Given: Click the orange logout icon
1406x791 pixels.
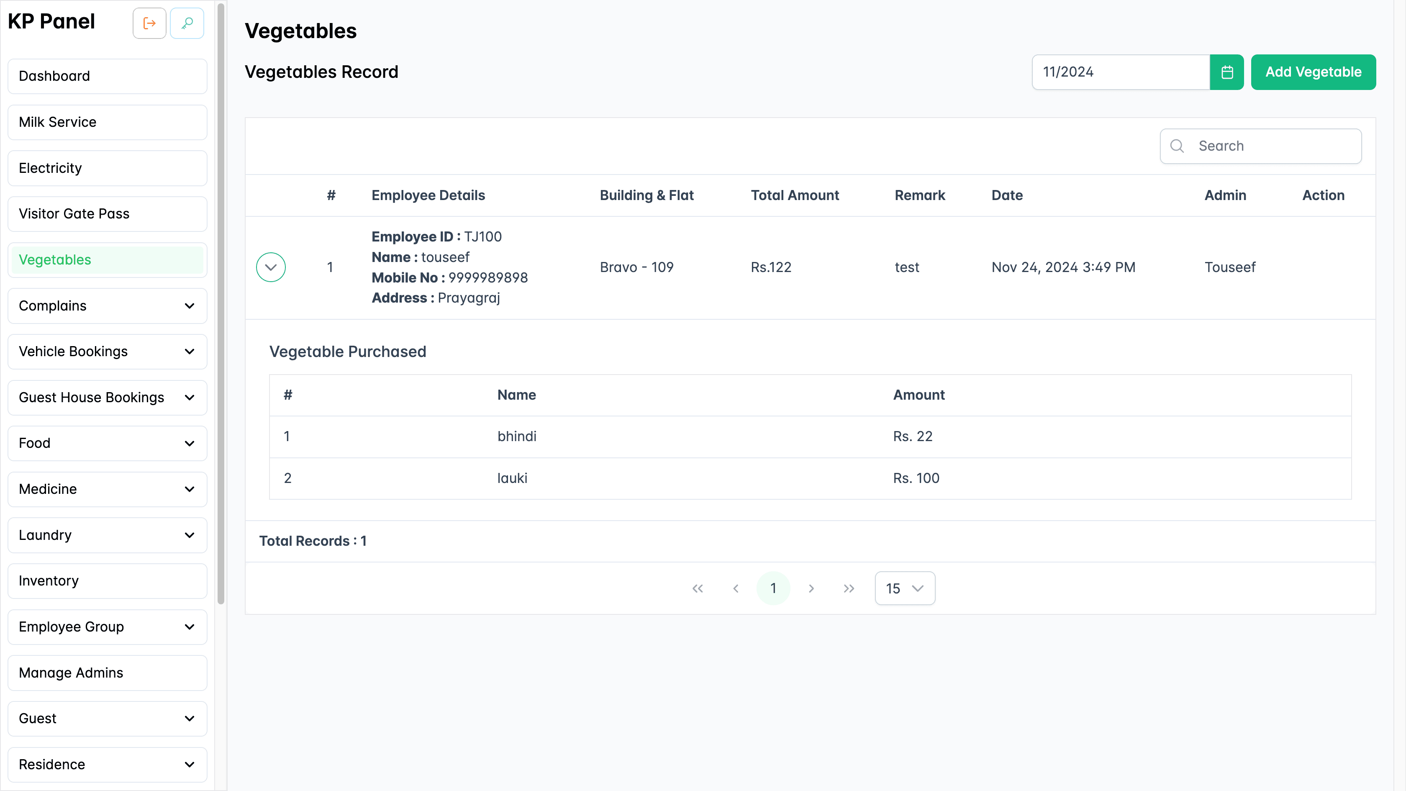Looking at the screenshot, I should tap(149, 23).
